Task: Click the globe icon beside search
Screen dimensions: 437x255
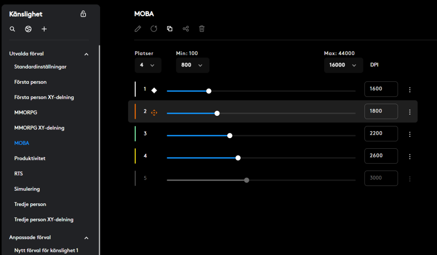Action: (28, 29)
